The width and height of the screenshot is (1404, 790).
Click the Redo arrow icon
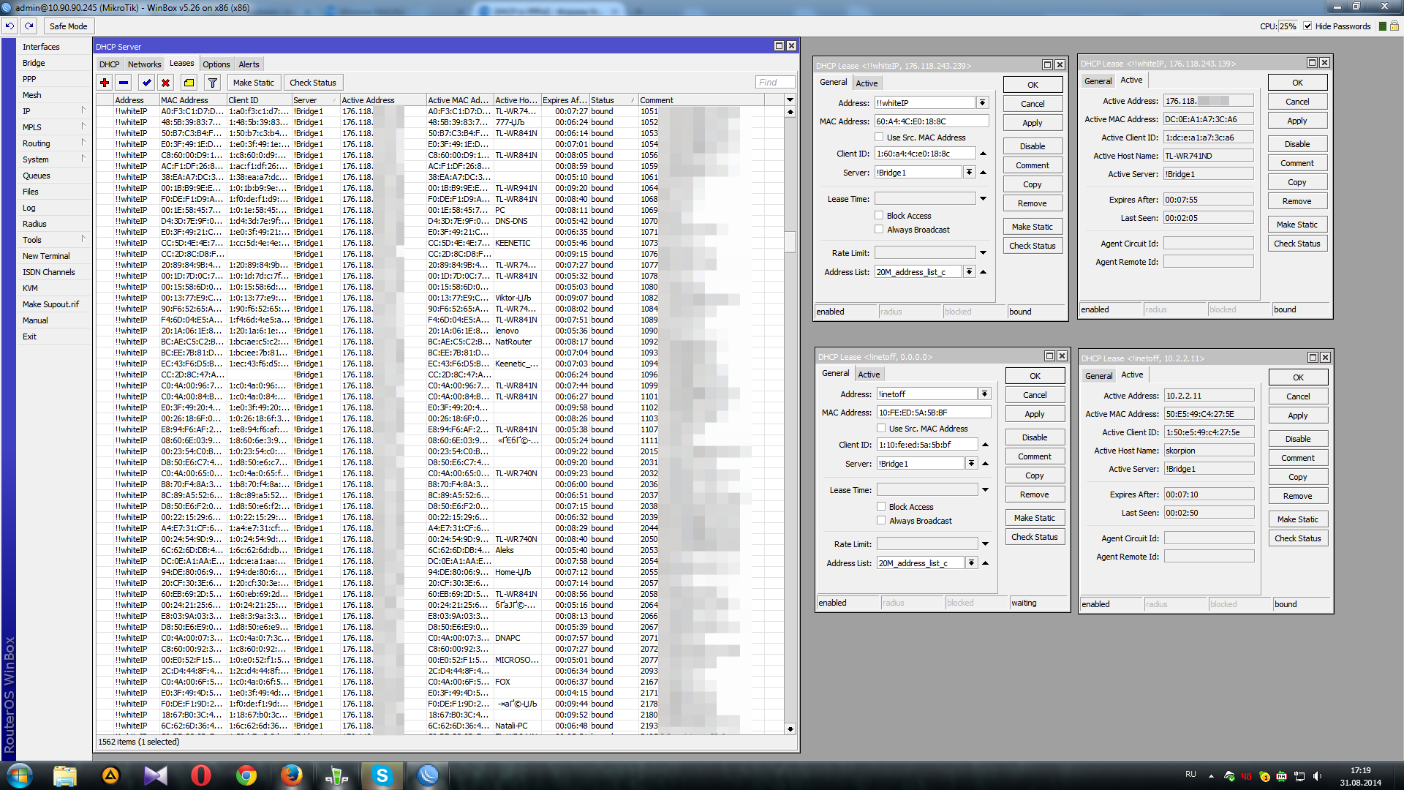point(29,26)
